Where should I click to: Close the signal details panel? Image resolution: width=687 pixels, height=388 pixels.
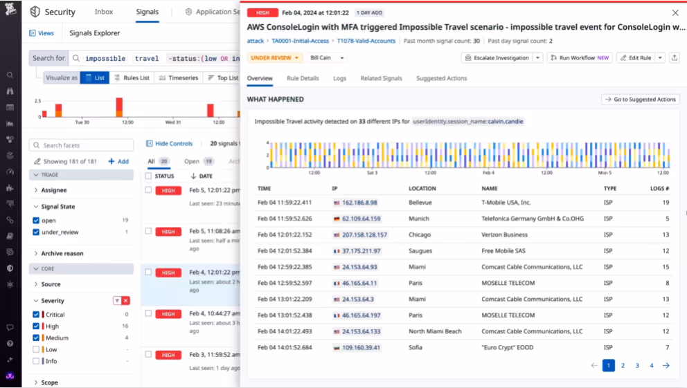point(675,13)
